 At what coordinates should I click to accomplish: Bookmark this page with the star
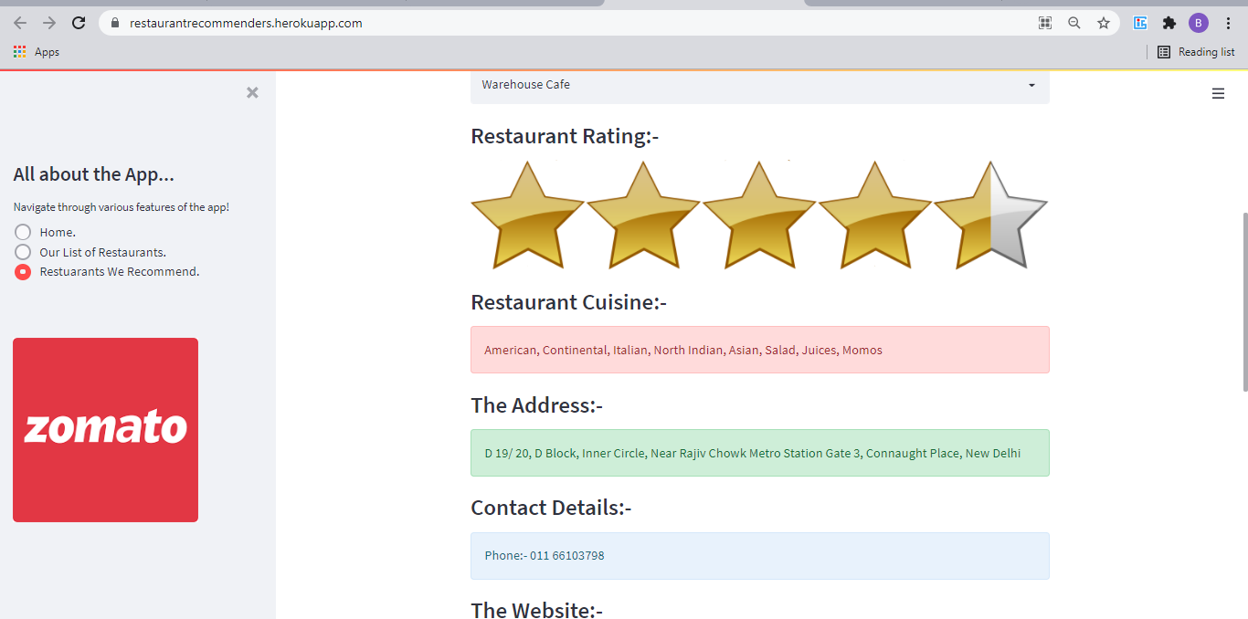pyautogui.click(x=1104, y=23)
